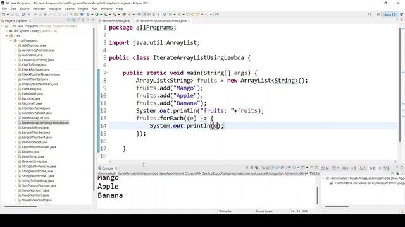Select StringPalindrome.java file
Viewport: 405px width, 227px height.
coord(37,171)
